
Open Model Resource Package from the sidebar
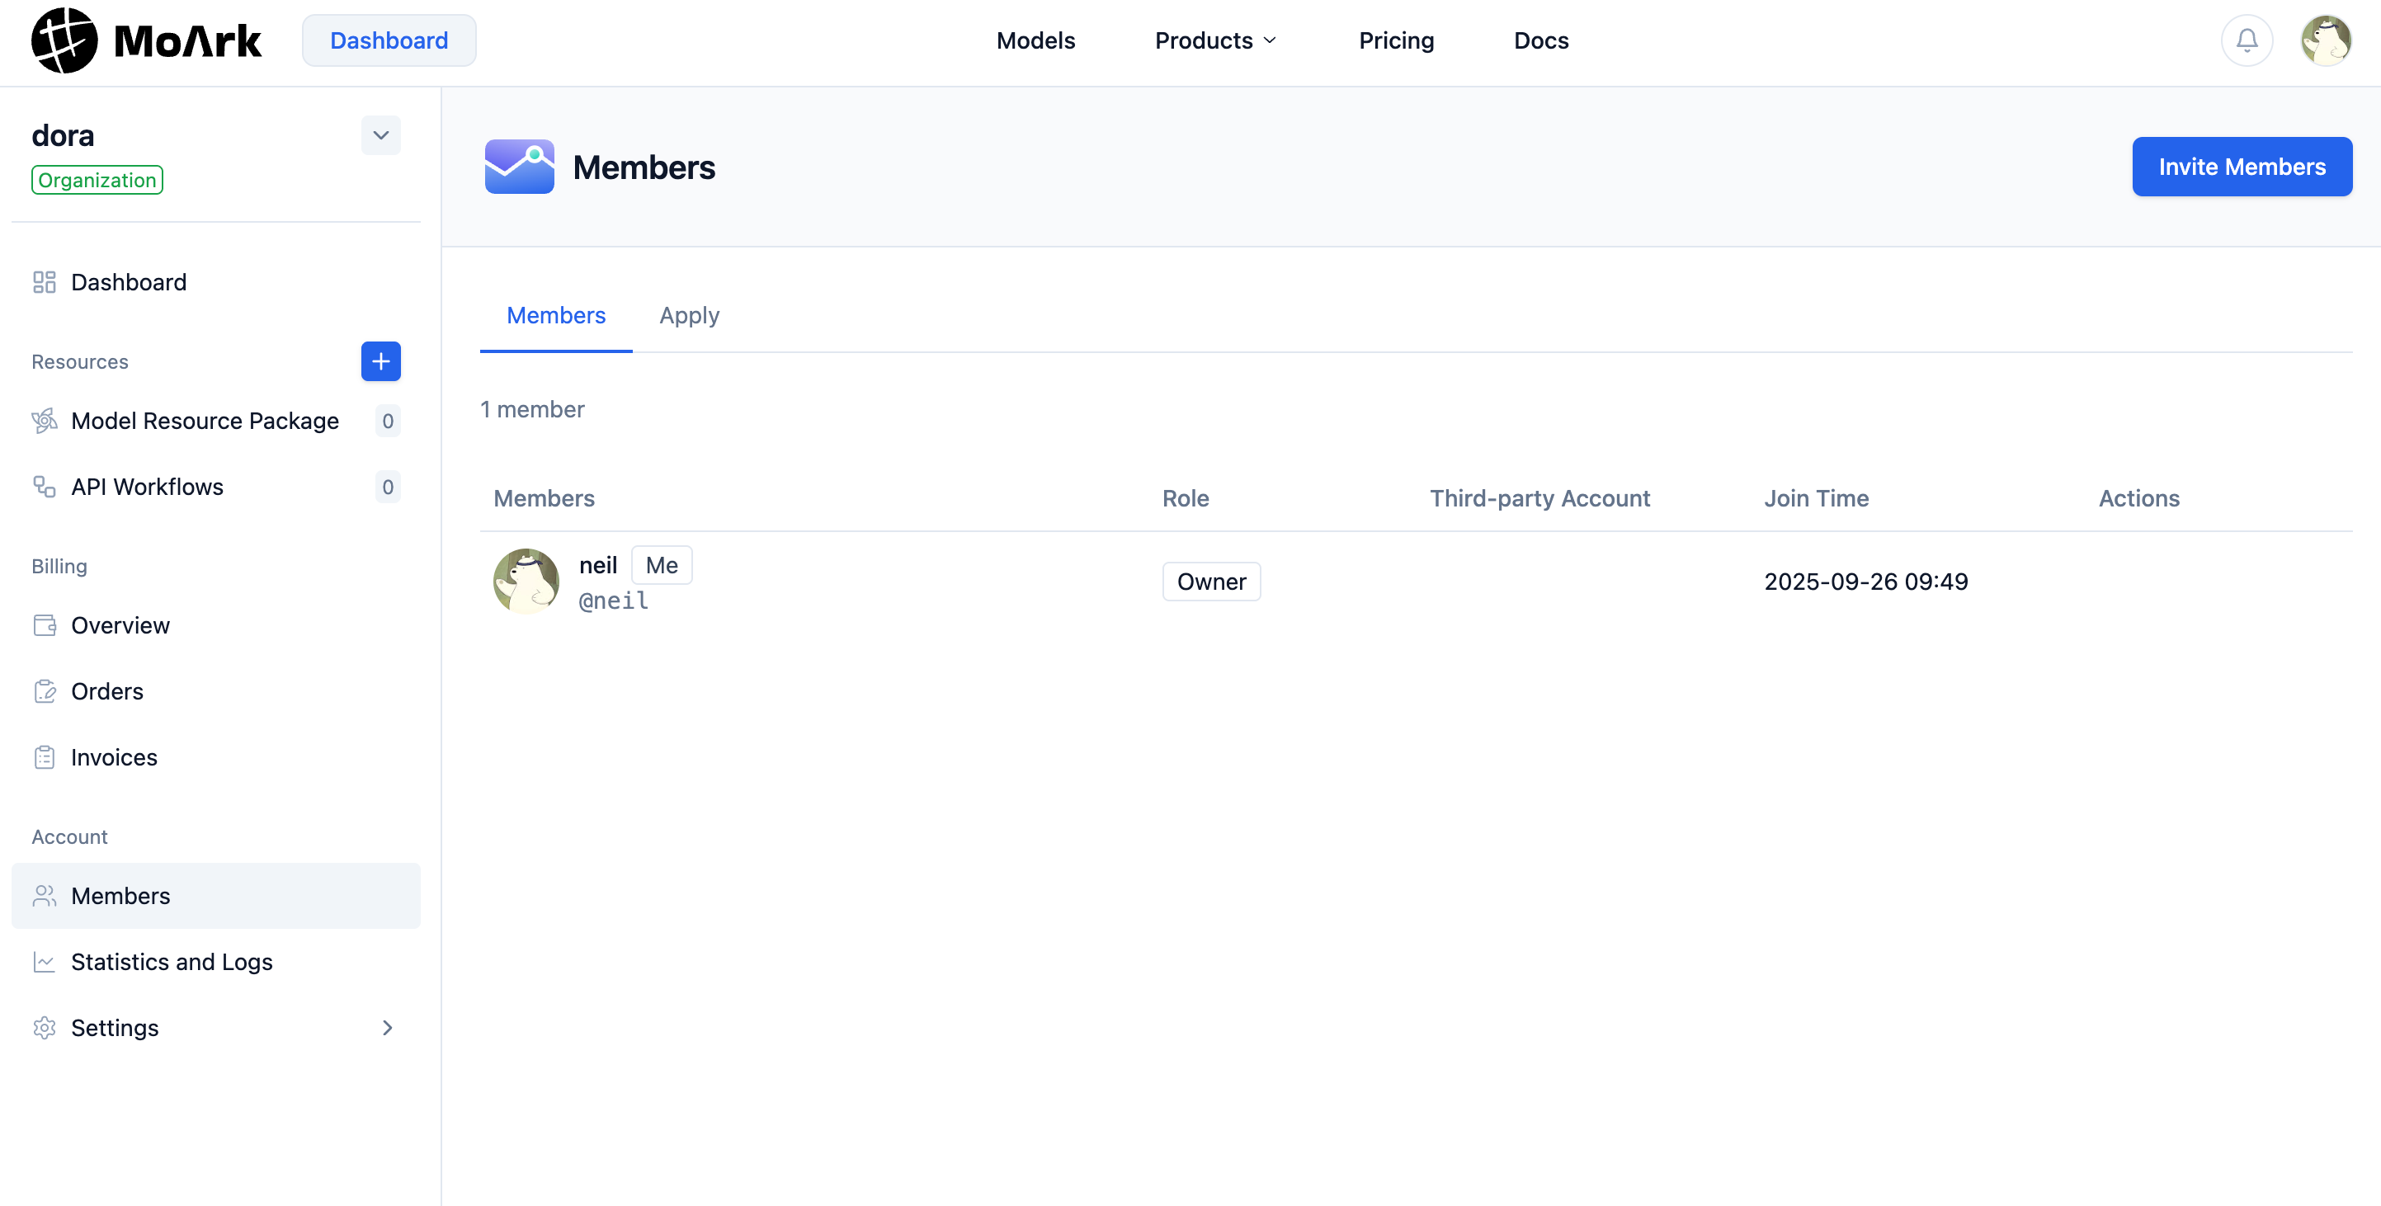click(205, 422)
